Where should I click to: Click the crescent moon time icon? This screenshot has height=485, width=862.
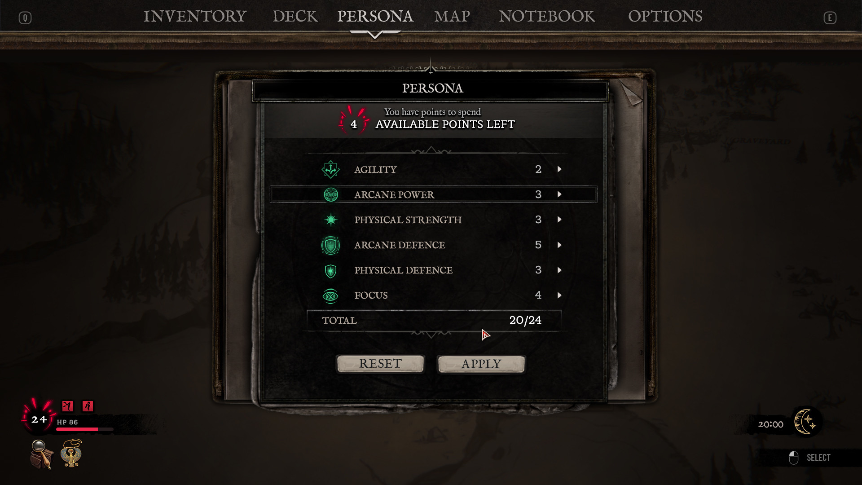806,421
